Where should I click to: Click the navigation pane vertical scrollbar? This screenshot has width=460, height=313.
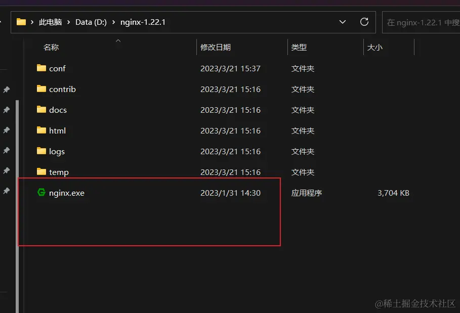[x=17, y=206]
